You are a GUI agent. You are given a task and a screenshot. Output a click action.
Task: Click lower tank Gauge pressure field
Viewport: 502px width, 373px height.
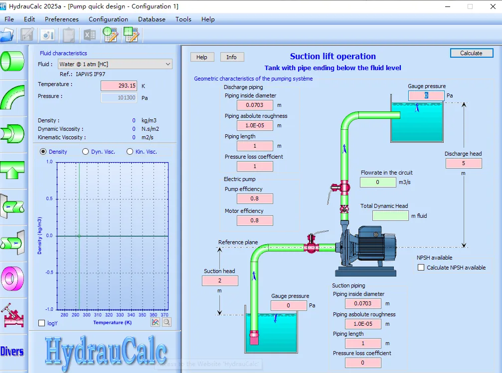[289, 306]
